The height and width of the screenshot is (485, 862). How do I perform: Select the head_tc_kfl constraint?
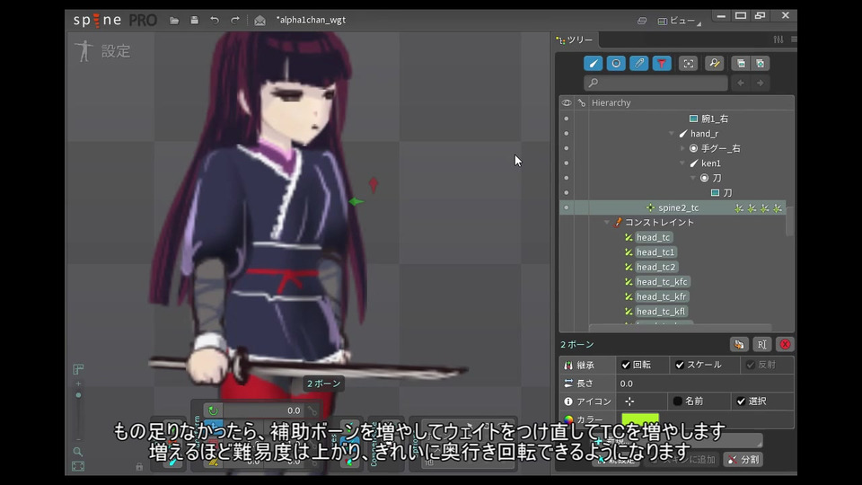pos(661,312)
